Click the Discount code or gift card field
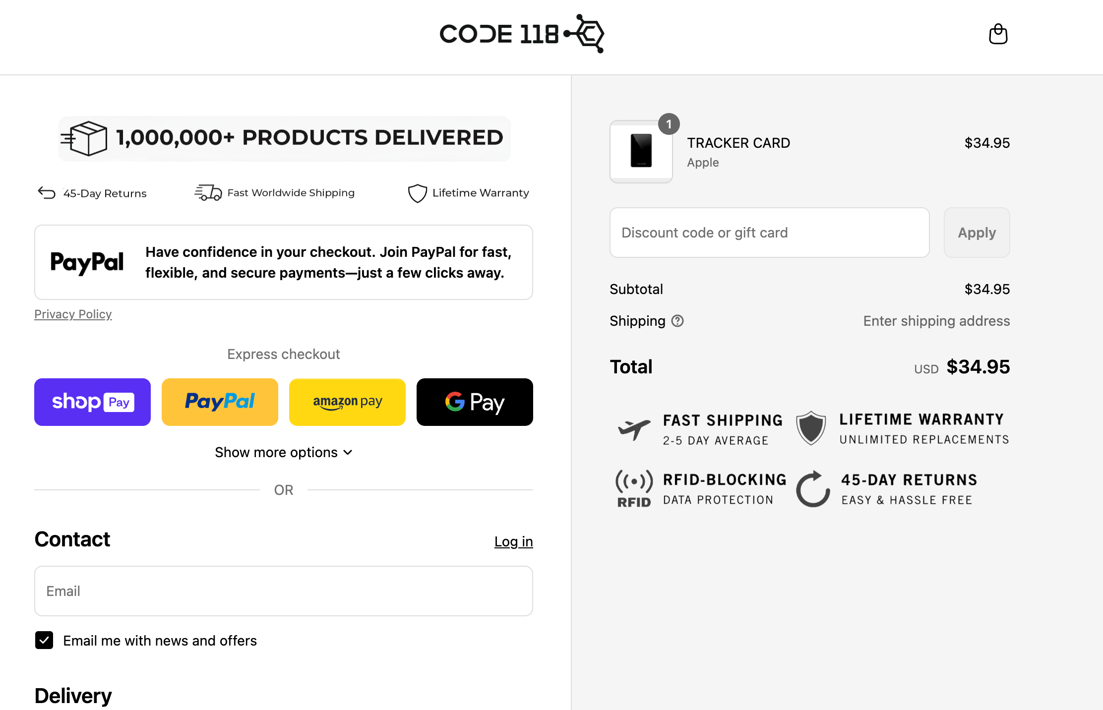 pos(769,233)
